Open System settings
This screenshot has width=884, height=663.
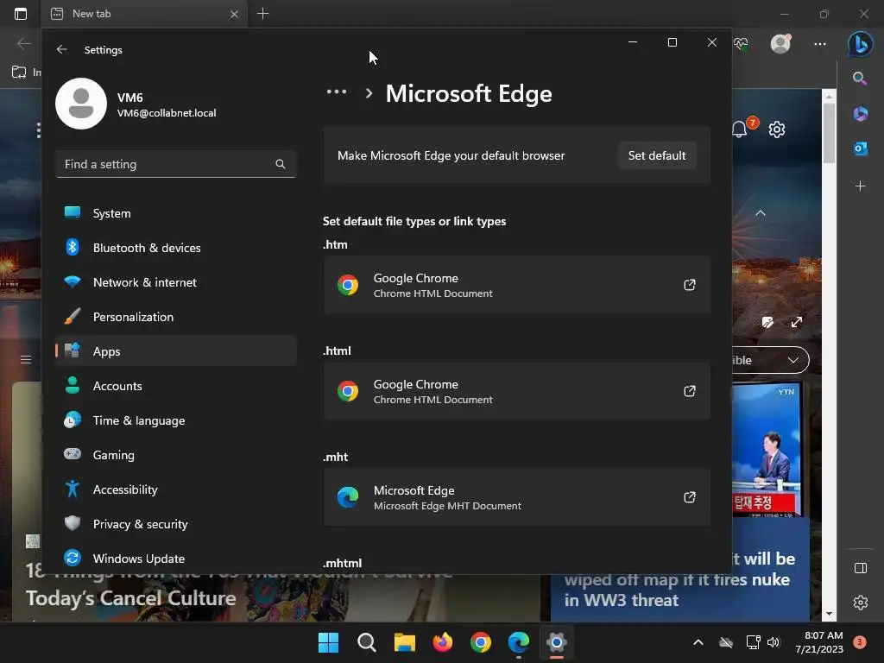pos(176,213)
